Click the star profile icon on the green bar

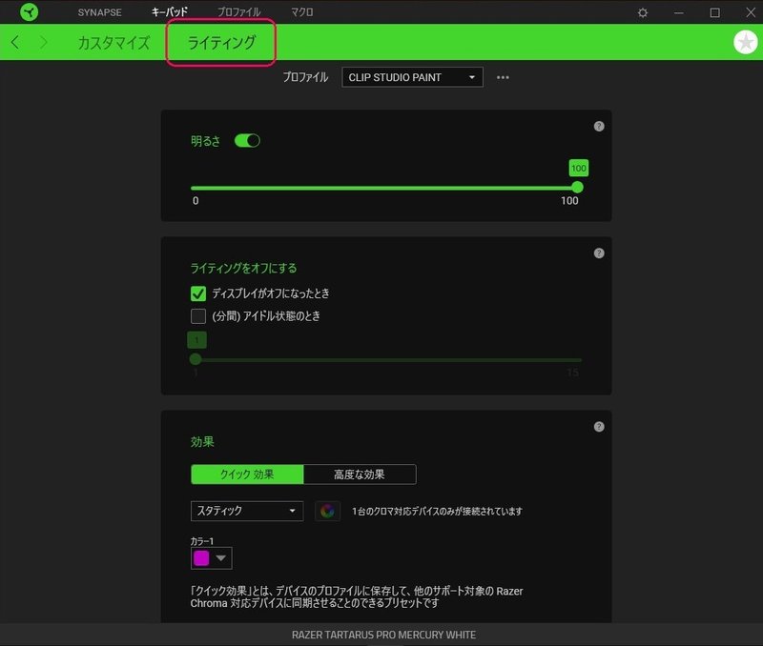(x=743, y=43)
